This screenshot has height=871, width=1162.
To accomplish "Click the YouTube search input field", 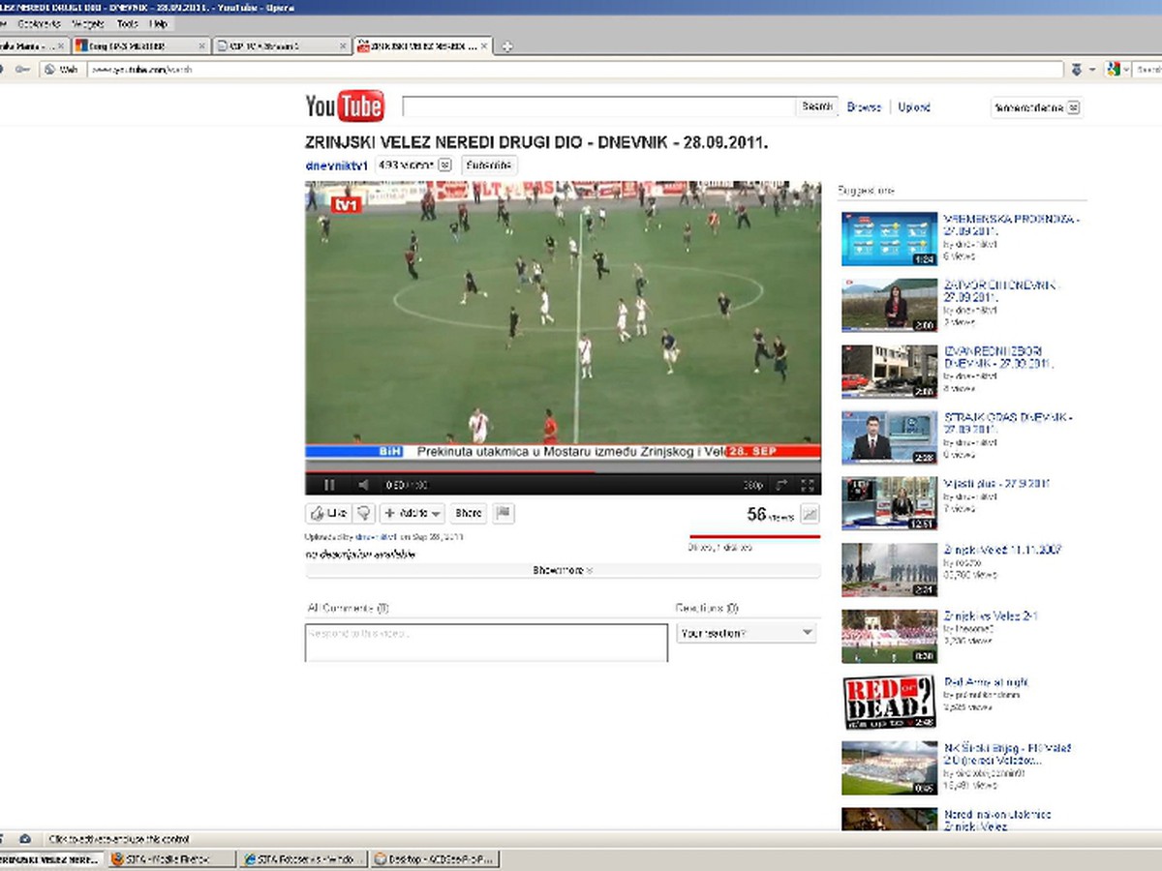I will point(598,106).
